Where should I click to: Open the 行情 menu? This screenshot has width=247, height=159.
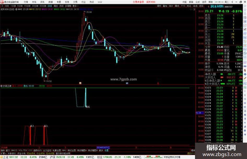coord(26,2)
